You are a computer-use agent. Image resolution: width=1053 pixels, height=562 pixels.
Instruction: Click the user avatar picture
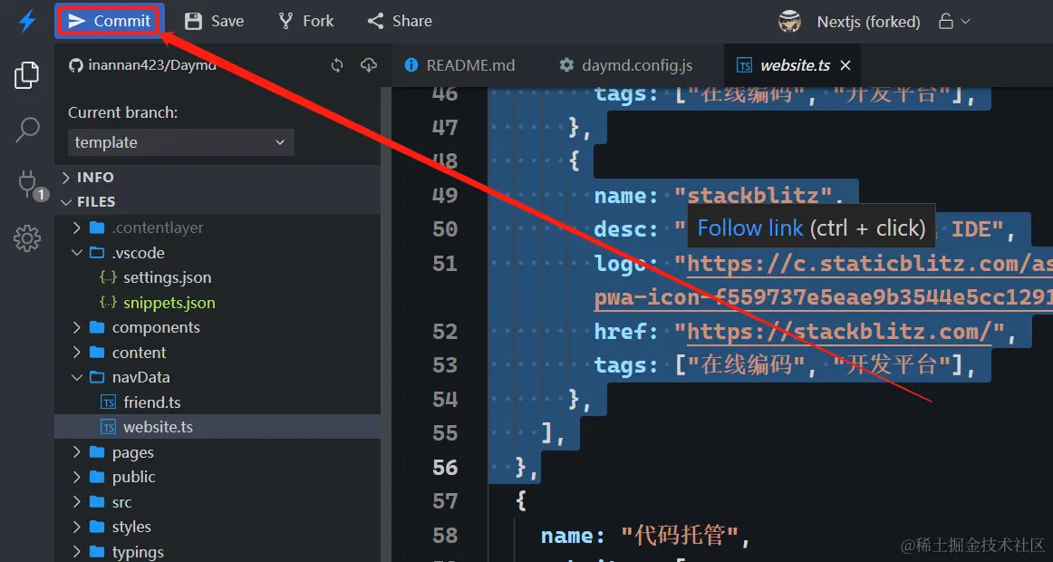[789, 22]
